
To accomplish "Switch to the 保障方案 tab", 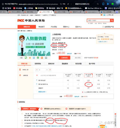I will (24, 63).
